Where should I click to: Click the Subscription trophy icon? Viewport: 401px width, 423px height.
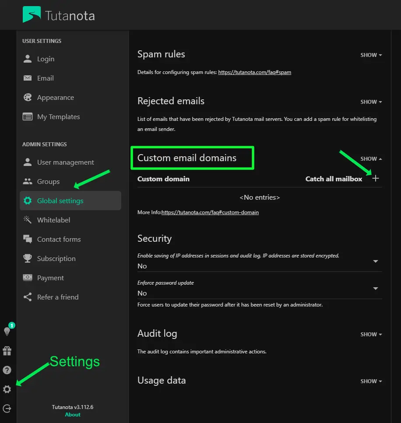(28, 258)
